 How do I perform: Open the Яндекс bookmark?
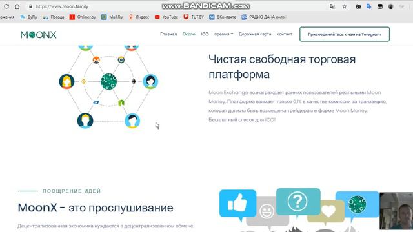(139, 17)
